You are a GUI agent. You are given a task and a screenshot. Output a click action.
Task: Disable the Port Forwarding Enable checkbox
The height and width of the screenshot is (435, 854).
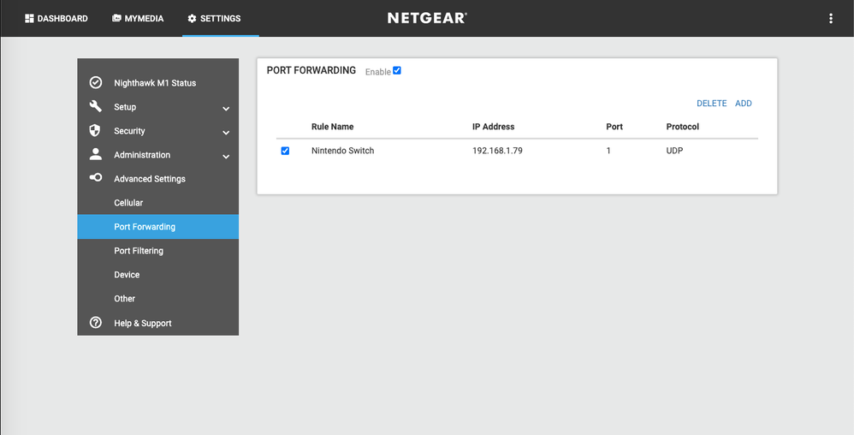click(x=397, y=70)
